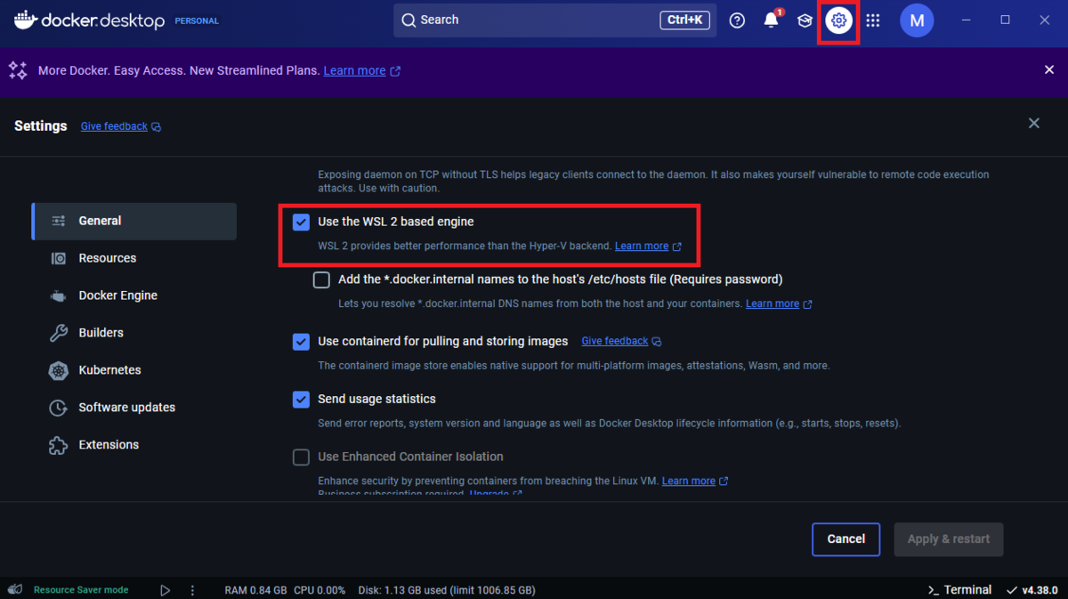Click the Apply & restart button

(x=949, y=539)
